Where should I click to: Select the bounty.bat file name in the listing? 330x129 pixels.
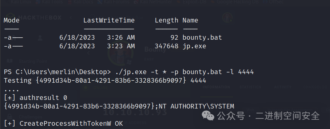tap(202, 38)
